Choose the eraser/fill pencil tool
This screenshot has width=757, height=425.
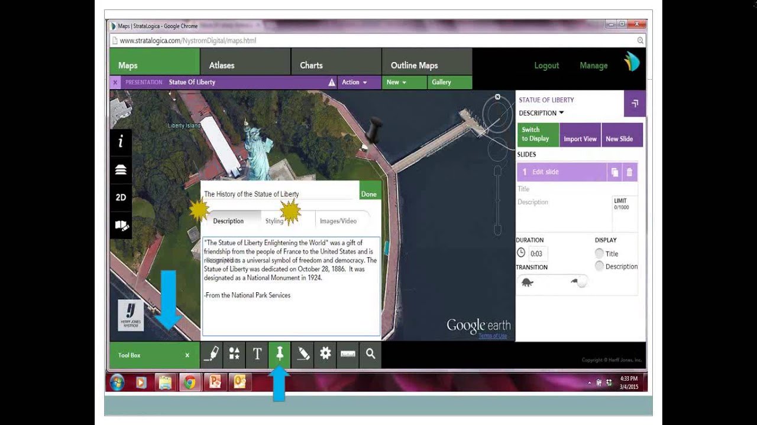click(x=303, y=354)
